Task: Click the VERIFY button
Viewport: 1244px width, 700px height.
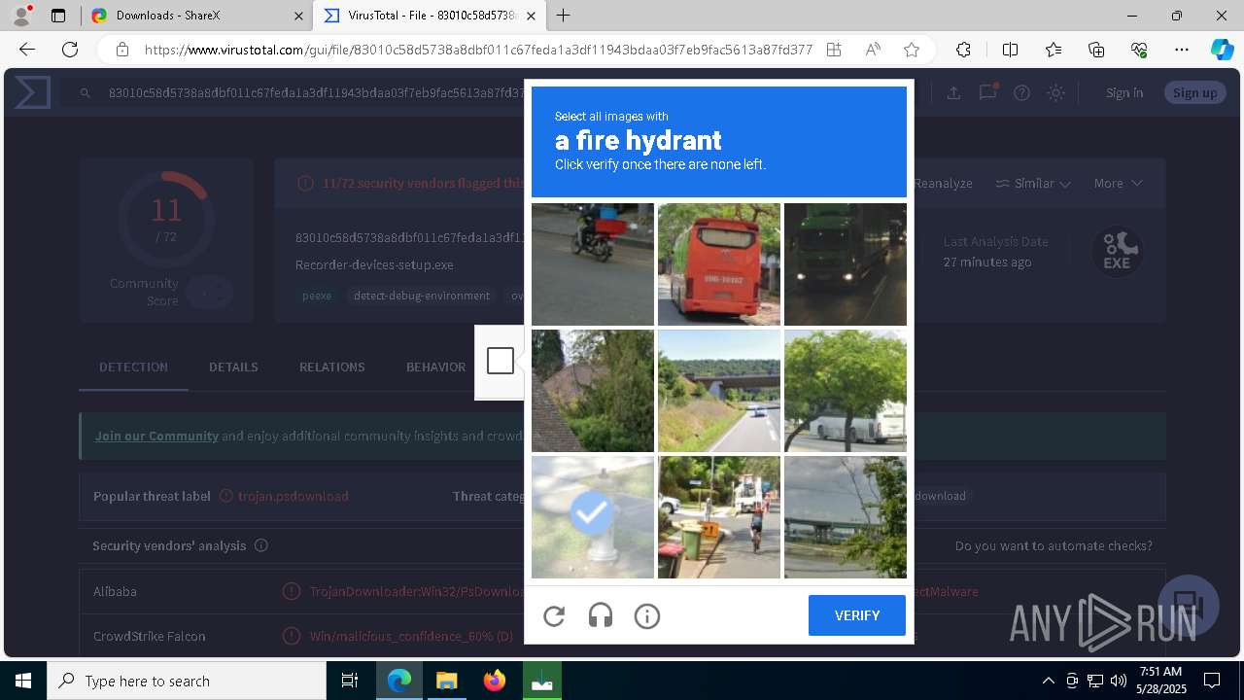Action: [x=857, y=615]
